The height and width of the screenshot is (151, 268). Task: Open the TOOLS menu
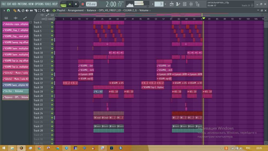tap(48, 4)
